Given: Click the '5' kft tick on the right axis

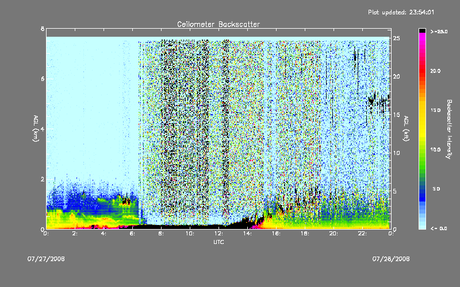Looking at the screenshot, I should click(x=394, y=191).
